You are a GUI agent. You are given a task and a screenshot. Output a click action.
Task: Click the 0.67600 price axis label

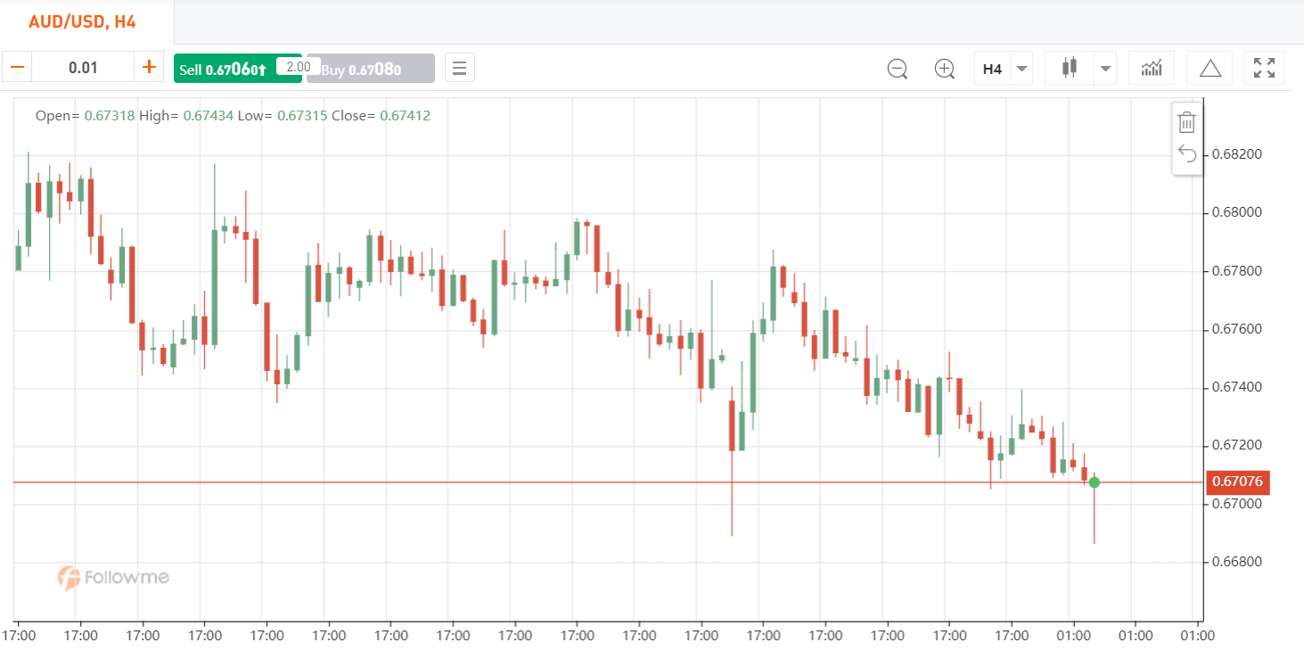1237,329
